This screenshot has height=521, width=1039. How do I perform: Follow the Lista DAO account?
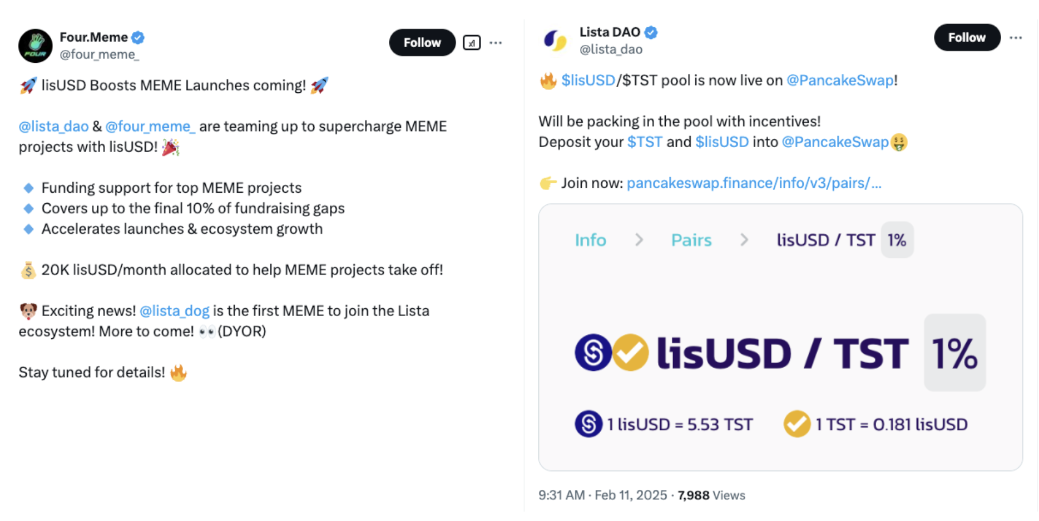(967, 38)
